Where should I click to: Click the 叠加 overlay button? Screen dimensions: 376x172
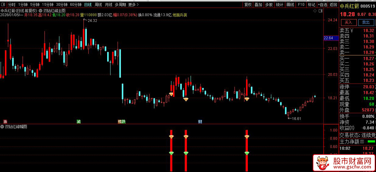pyautogui.click(x=258, y=5)
